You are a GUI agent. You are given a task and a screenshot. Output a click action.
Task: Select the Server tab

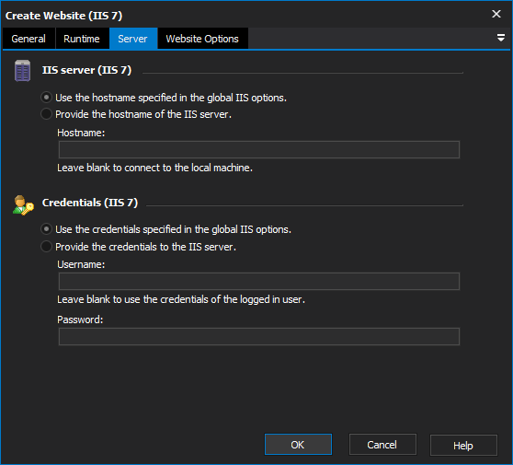coord(133,39)
